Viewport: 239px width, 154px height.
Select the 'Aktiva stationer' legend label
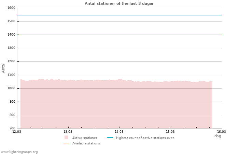[85, 138]
